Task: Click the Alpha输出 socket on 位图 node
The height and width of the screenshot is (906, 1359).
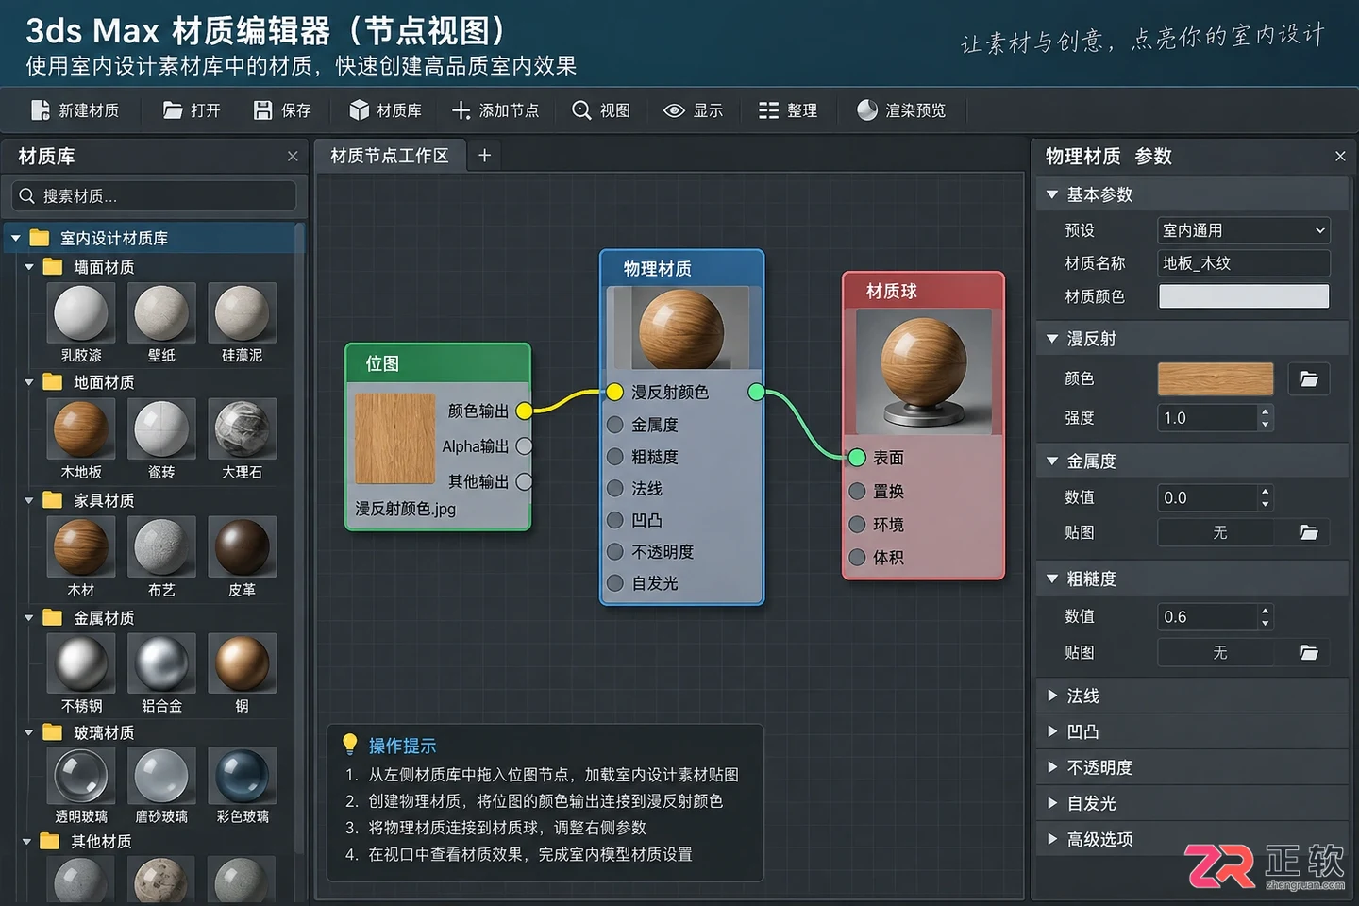Action: tap(525, 446)
